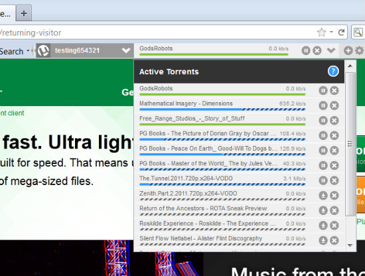The image size is (365, 276).
Task: Open Active Torrents help icon
Action: point(333,71)
